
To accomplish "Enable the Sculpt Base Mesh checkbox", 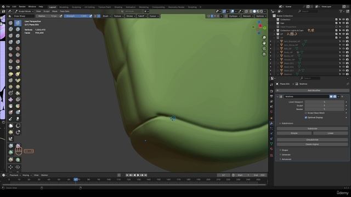I will 306,113.
